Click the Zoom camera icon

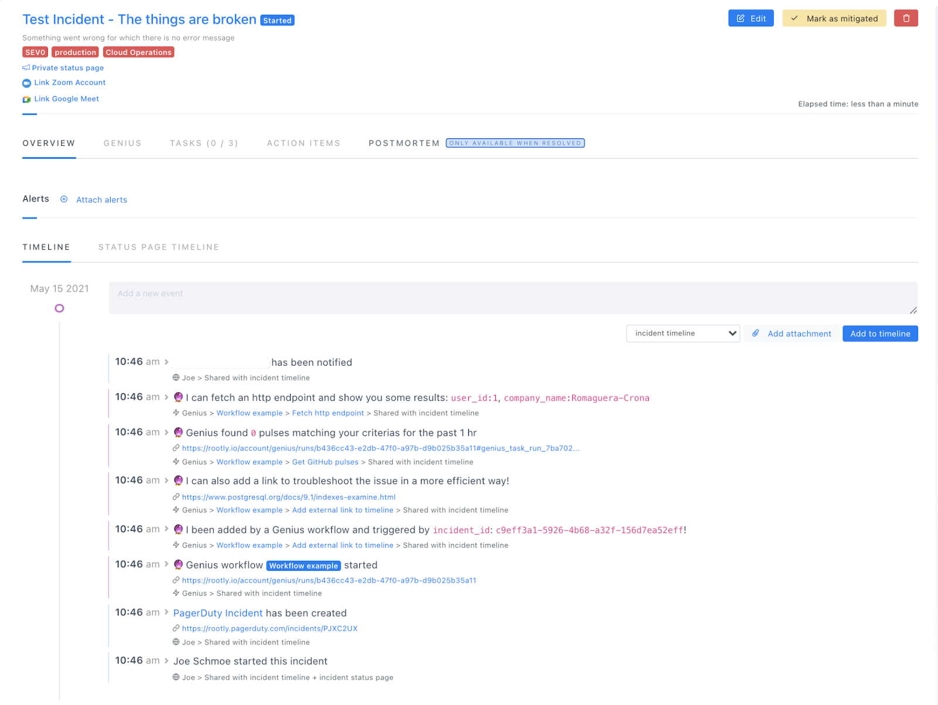(x=26, y=83)
